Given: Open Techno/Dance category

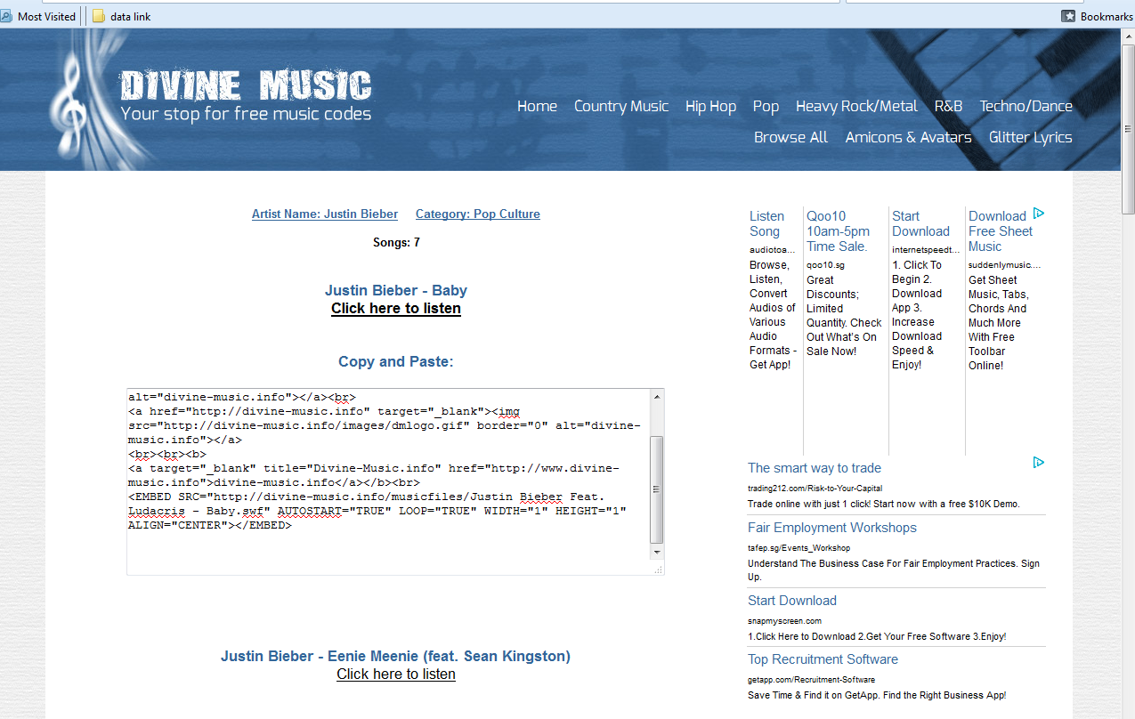Looking at the screenshot, I should click(1026, 106).
